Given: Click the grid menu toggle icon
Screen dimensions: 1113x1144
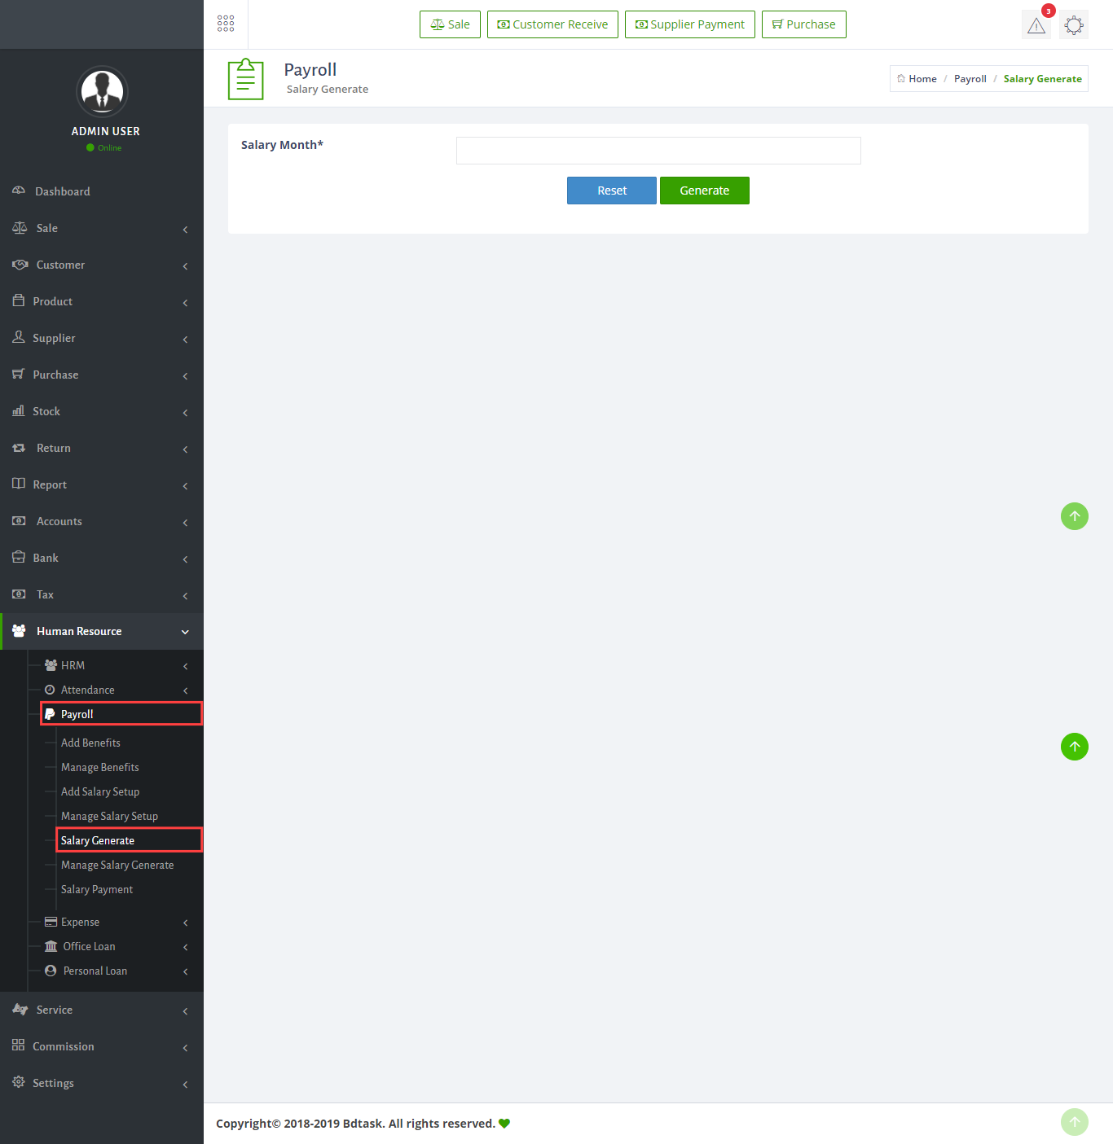Looking at the screenshot, I should click(x=226, y=24).
